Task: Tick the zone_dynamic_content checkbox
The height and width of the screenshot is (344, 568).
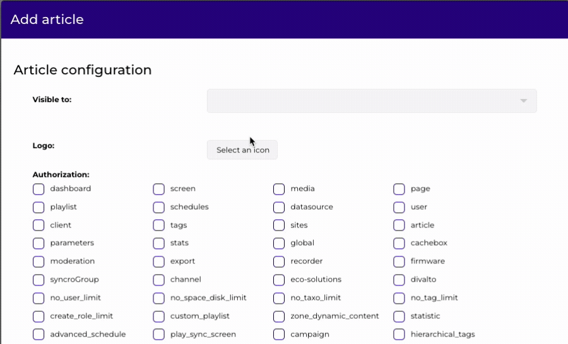Action: coord(279,316)
